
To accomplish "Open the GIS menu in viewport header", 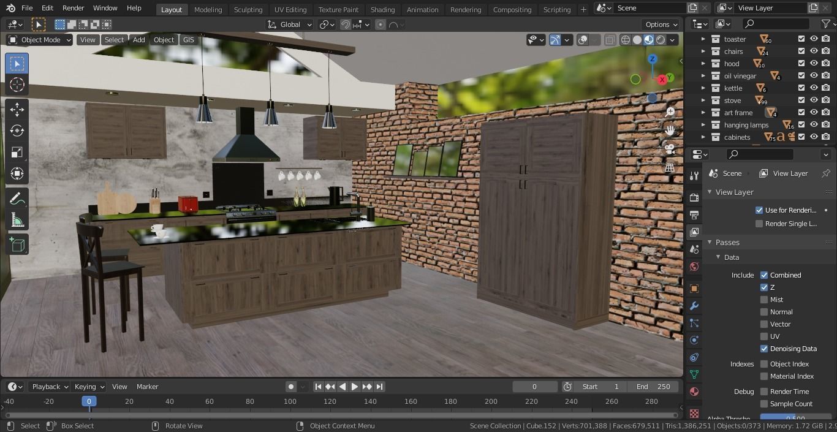I will (x=188, y=40).
